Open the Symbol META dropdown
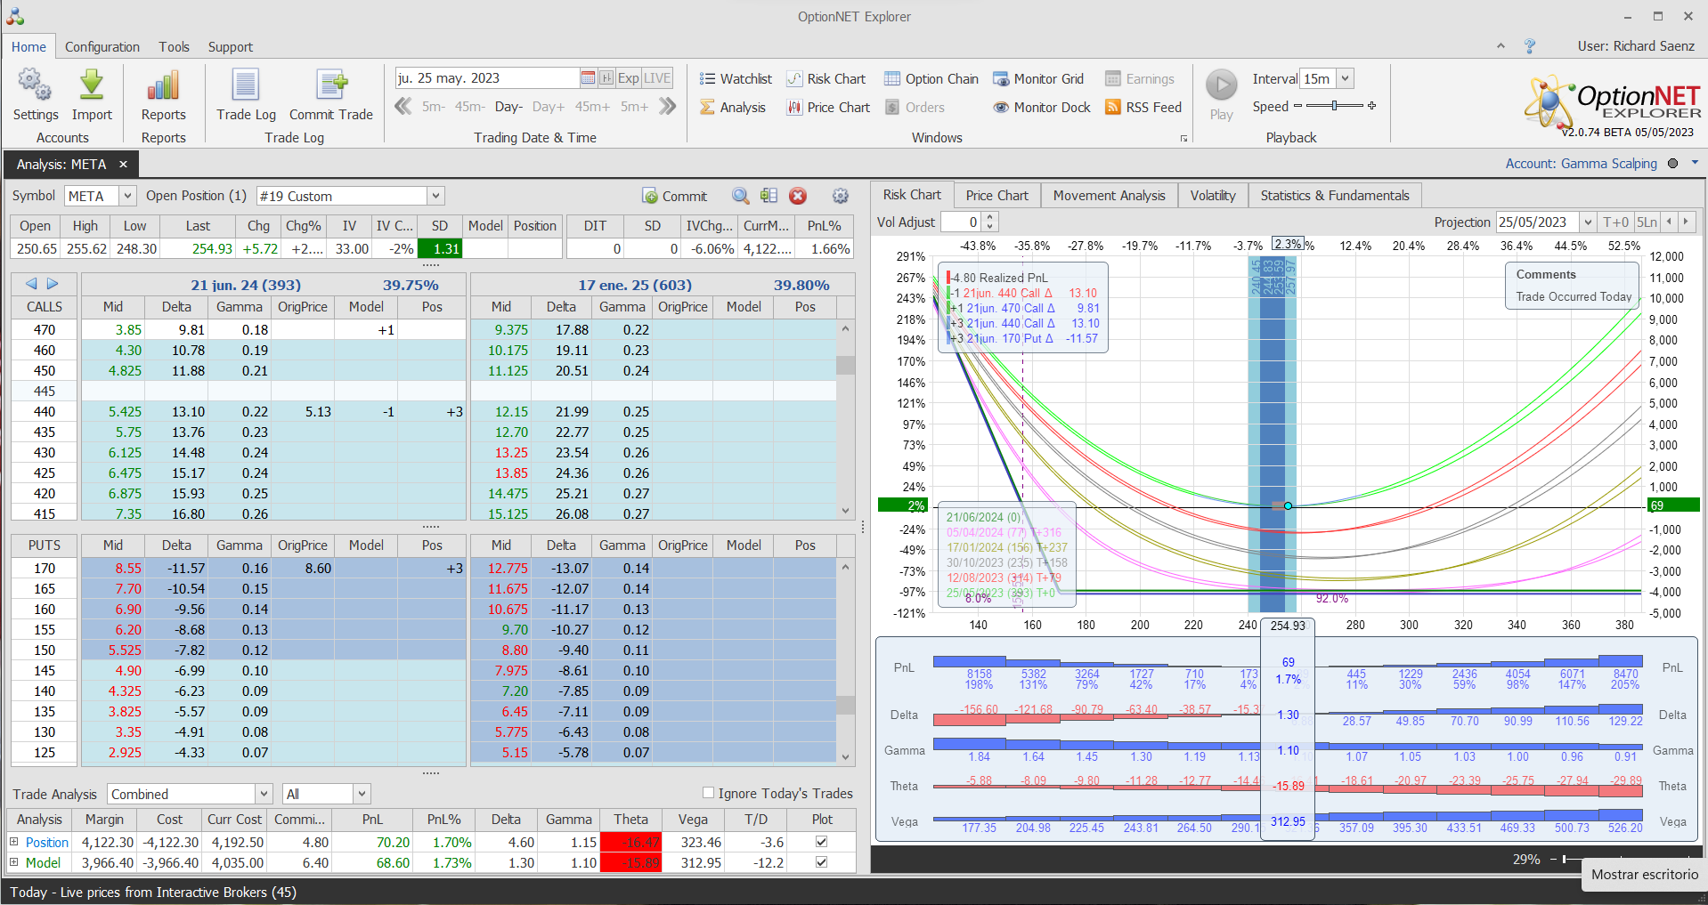This screenshot has width=1708, height=905. [127, 196]
